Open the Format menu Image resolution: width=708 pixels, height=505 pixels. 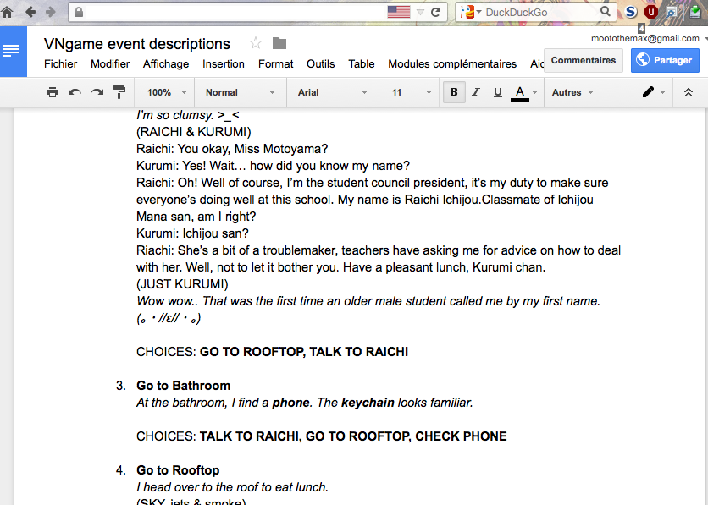click(x=275, y=64)
